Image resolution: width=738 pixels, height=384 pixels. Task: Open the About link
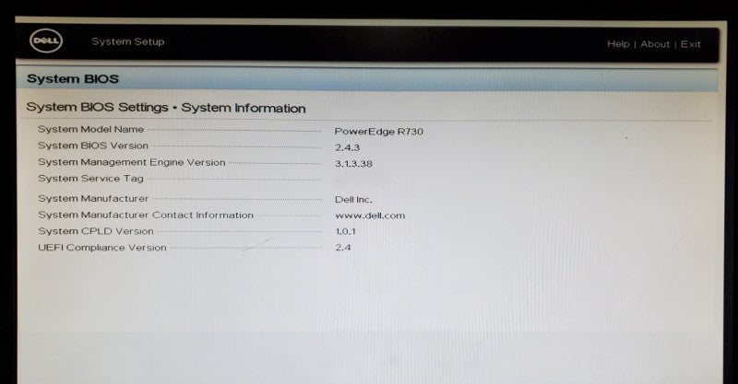pyautogui.click(x=655, y=43)
